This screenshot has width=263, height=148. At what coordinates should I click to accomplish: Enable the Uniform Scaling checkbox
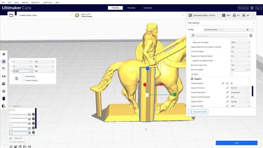tap(23, 81)
